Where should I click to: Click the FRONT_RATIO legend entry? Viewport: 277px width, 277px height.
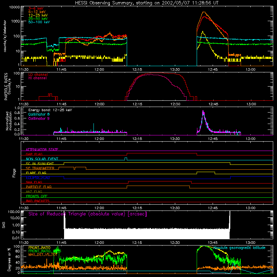click(39, 248)
